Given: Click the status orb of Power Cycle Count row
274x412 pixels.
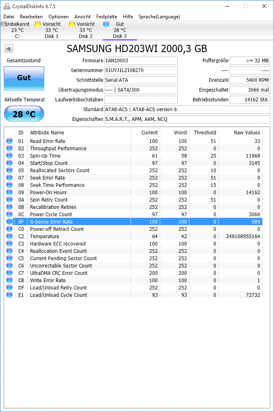Looking at the screenshot, I should coord(9,215).
